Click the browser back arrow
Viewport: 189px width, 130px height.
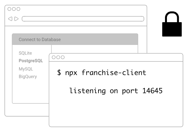[10, 19]
